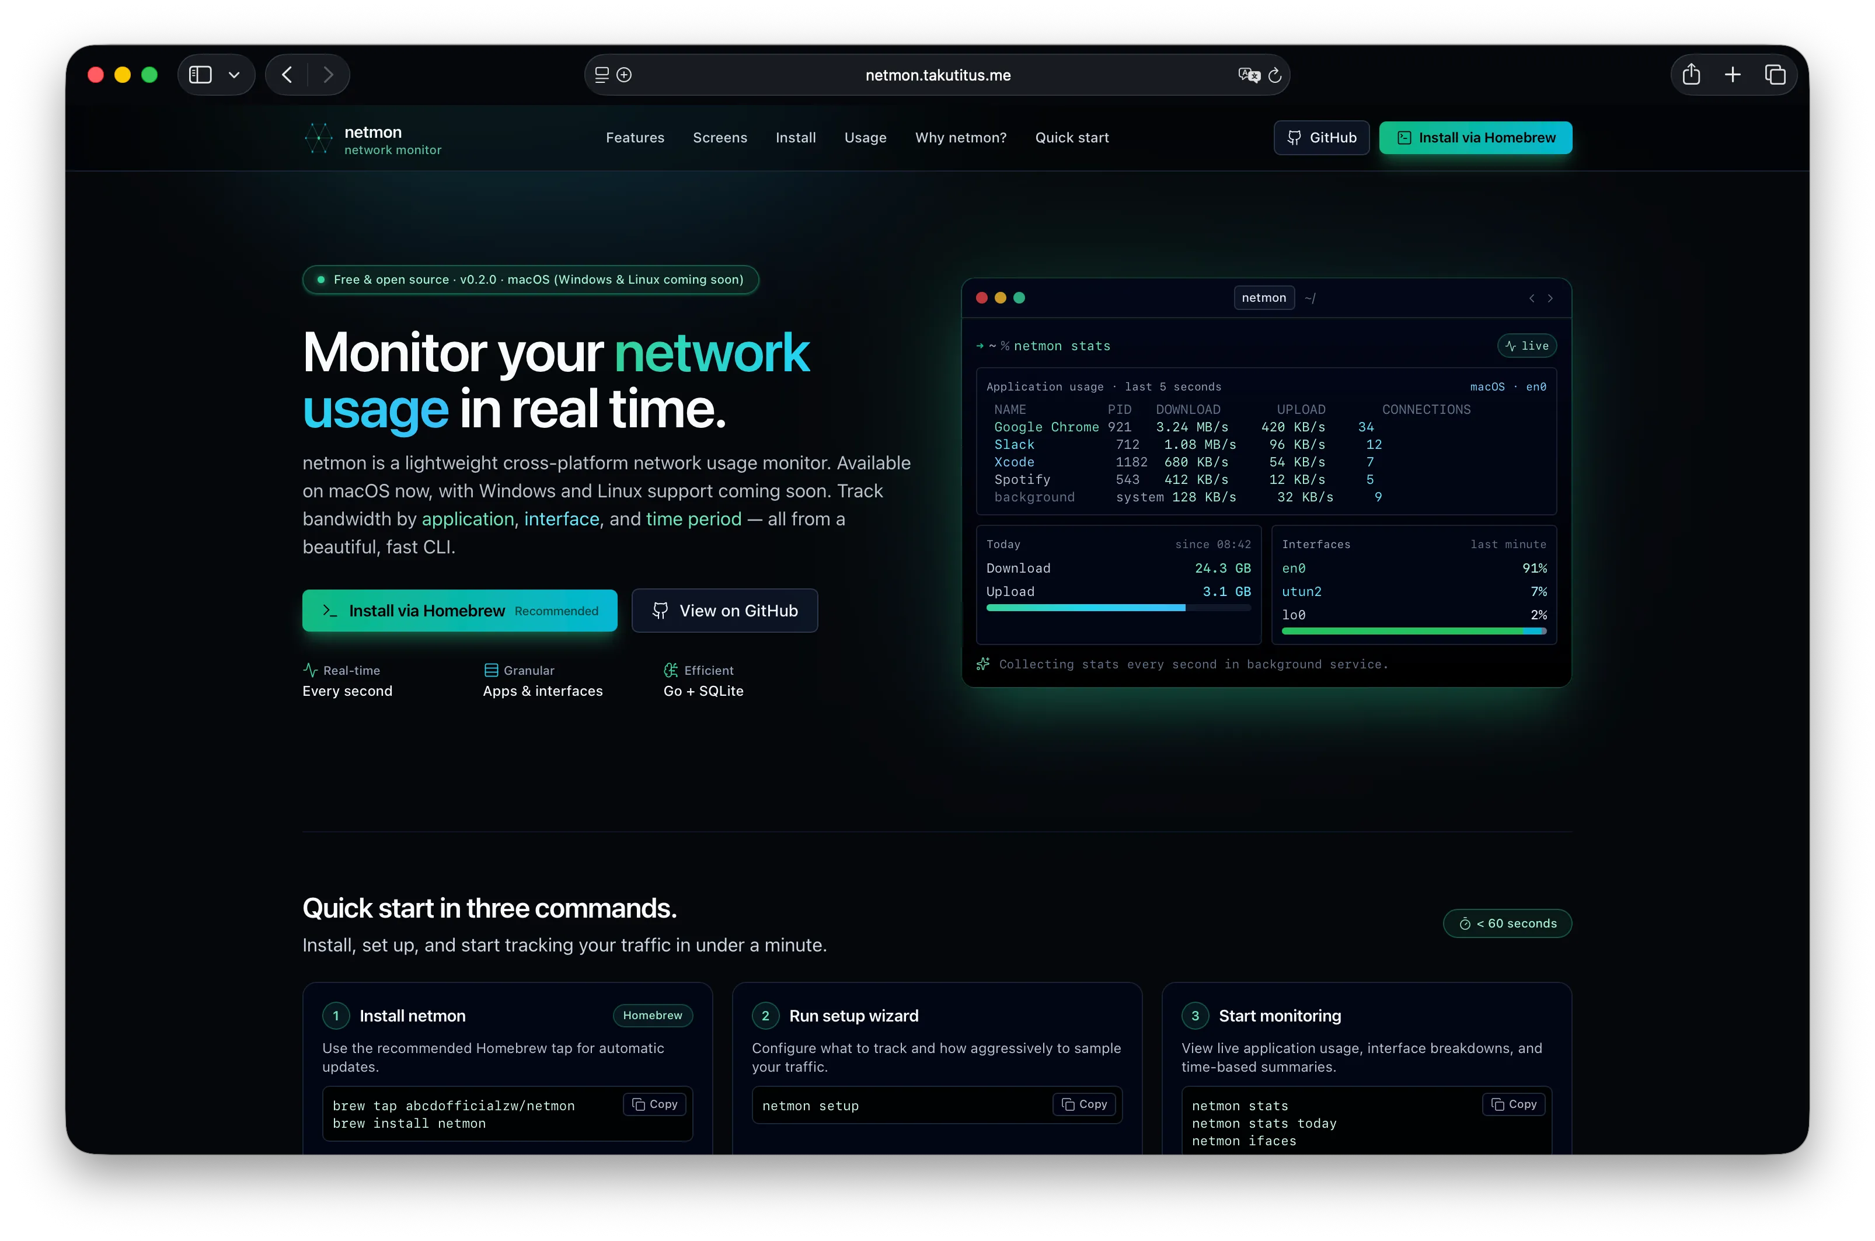The height and width of the screenshot is (1241, 1875).
Task: Copy the netmon setup command
Action: click(1083, 1104)
